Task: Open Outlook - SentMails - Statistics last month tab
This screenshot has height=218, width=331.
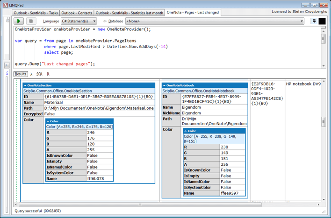Action: [129, 13]
